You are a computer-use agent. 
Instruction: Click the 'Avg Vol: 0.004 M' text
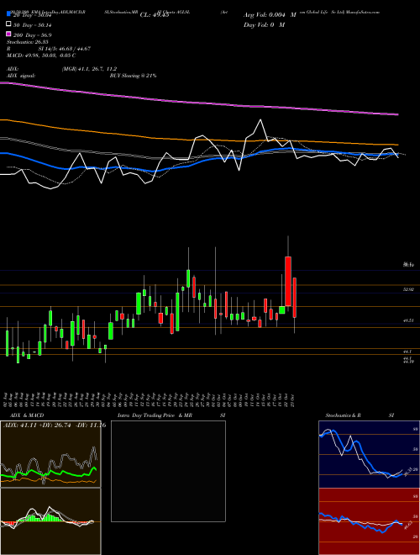pos(270,15)
